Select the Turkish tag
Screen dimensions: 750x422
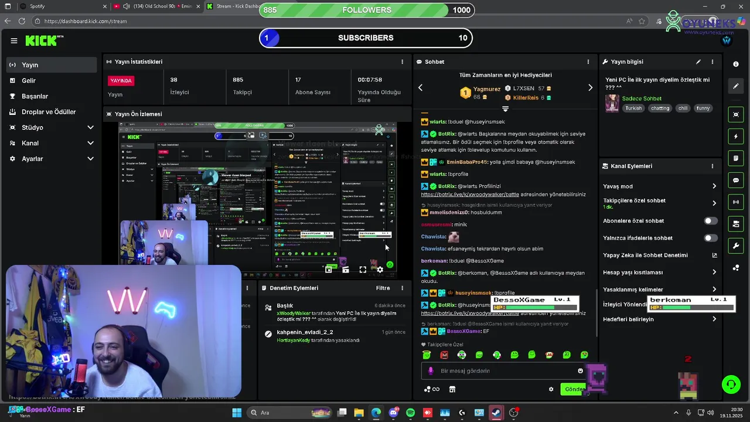point(633,108)
